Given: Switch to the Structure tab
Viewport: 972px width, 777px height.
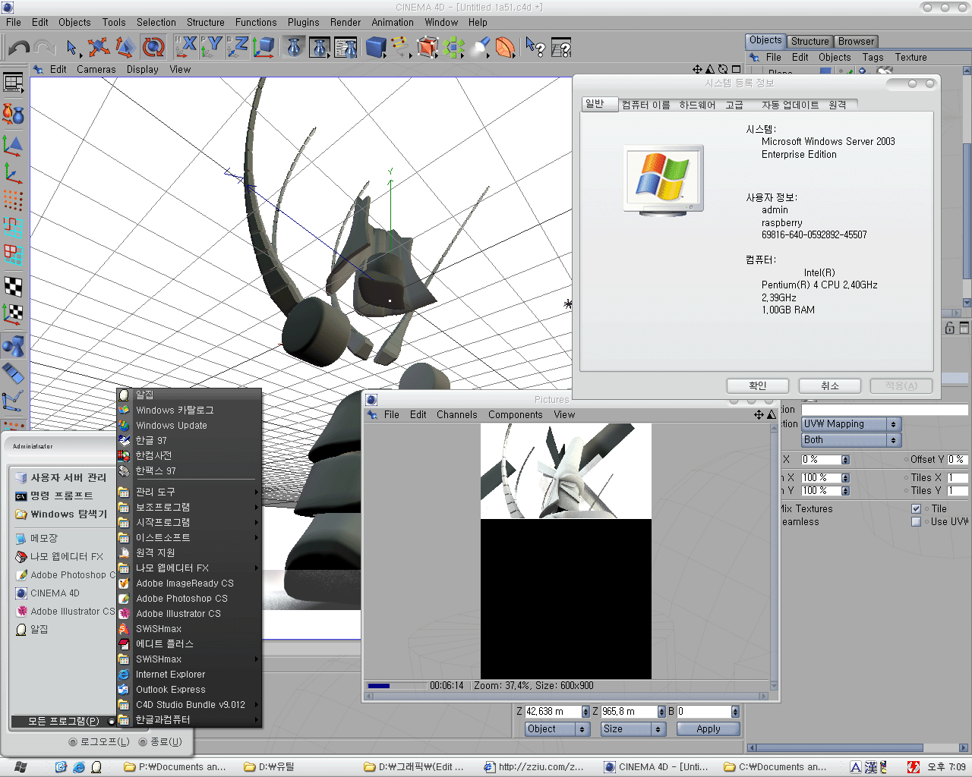Looking at the screenshot, I should (809, 42).
